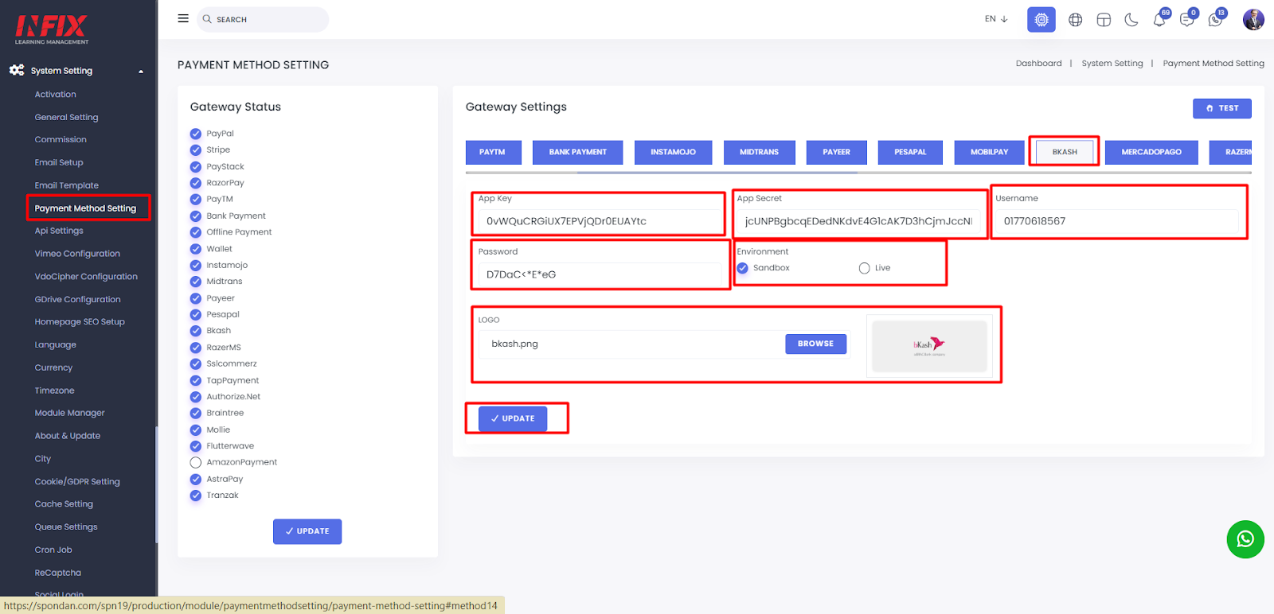
Task: Click the System Setting gears icon
Action: point(17,70)
